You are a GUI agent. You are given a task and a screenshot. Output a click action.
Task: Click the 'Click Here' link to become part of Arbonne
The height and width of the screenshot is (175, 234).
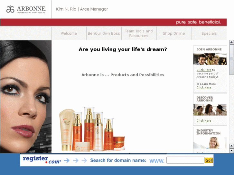[x=204, y=70]
